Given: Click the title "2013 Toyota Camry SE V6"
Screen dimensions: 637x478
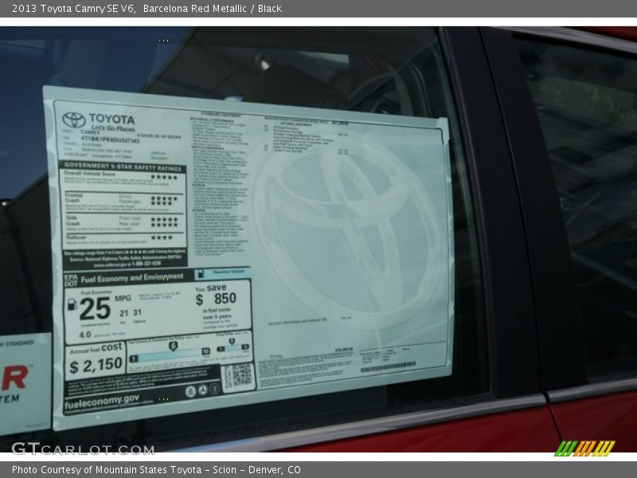Looking at the screenshot, I should (73, 9).
